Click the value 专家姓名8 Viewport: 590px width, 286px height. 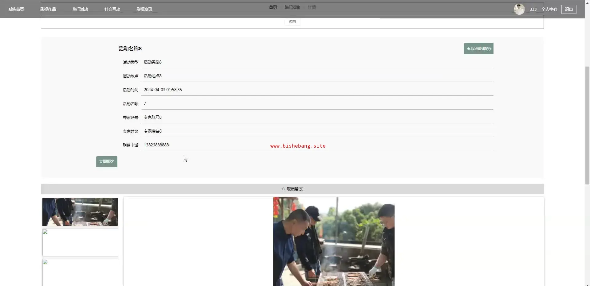[153, 131]
